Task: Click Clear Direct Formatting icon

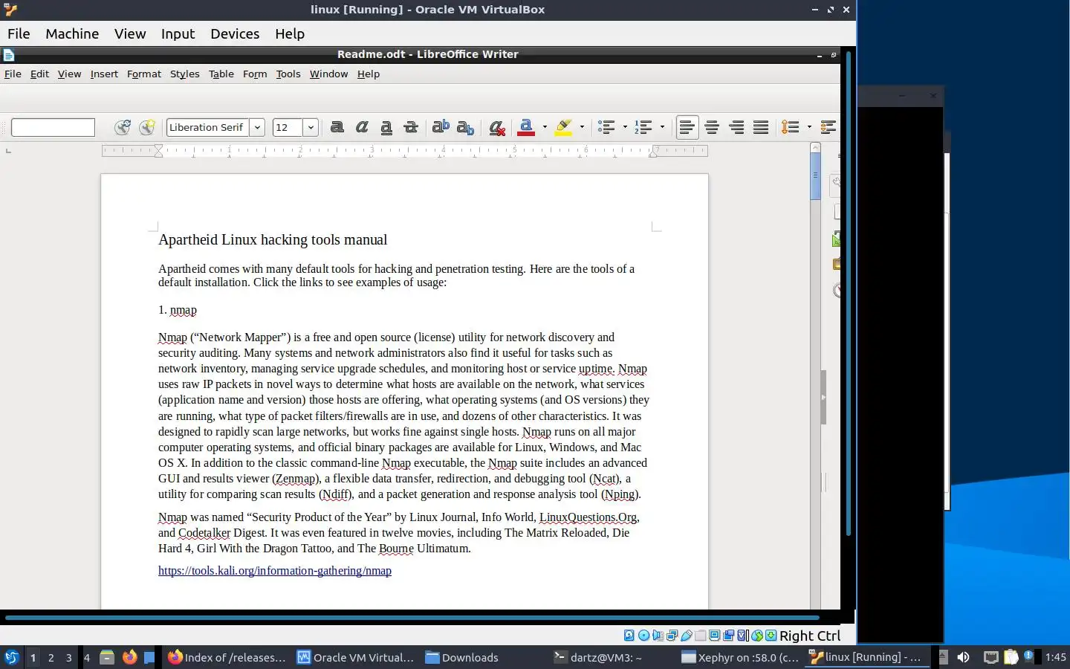Action: (x=497, y=128)
